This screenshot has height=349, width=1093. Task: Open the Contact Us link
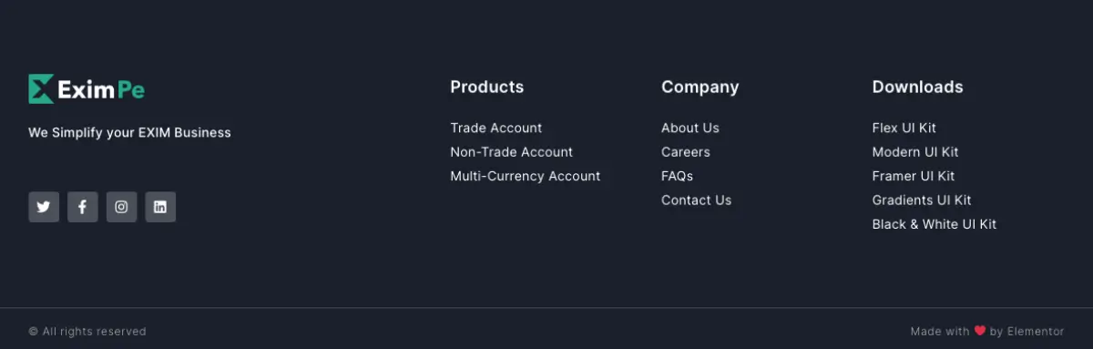tap(697, 200)
